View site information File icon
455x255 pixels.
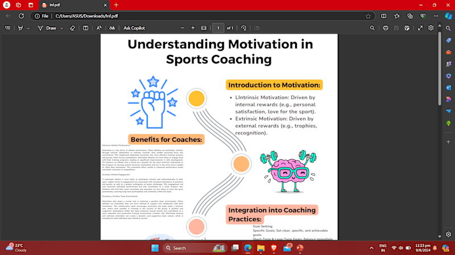click(x=42, y=16)
